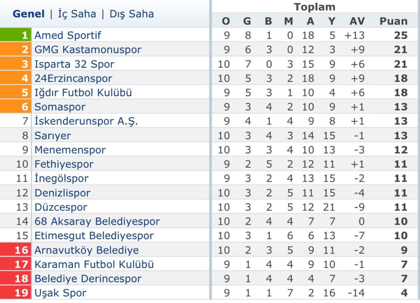
Task: Click the green rank 1 position badge
Action: click(x=16, y=35)
